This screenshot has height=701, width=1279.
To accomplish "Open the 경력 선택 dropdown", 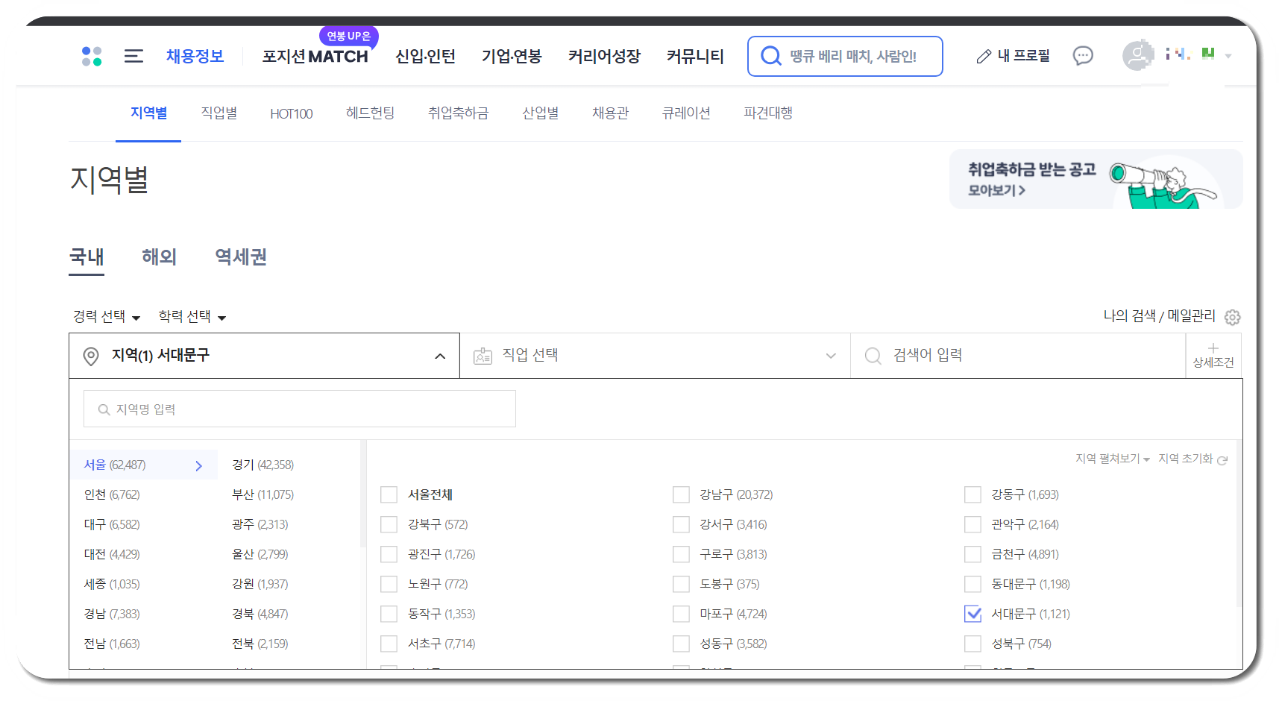I will point(106,316).
